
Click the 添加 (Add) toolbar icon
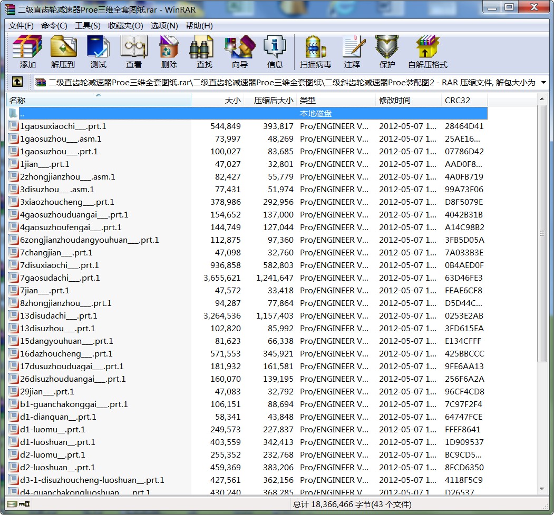pos(27,52)
